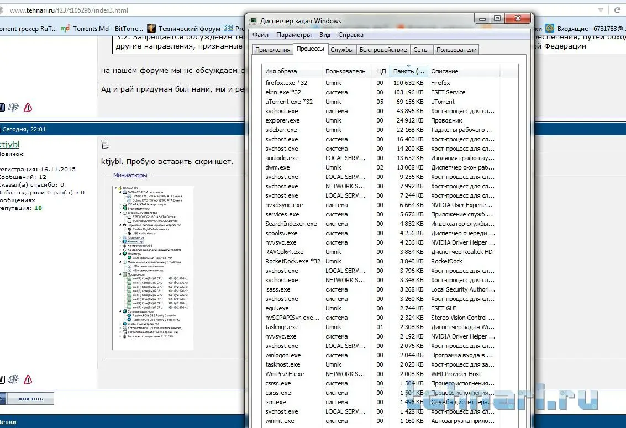The image size is (626, 428).
Task: Click the red warning icon below ktjybl's post
Action: point(28,379)
